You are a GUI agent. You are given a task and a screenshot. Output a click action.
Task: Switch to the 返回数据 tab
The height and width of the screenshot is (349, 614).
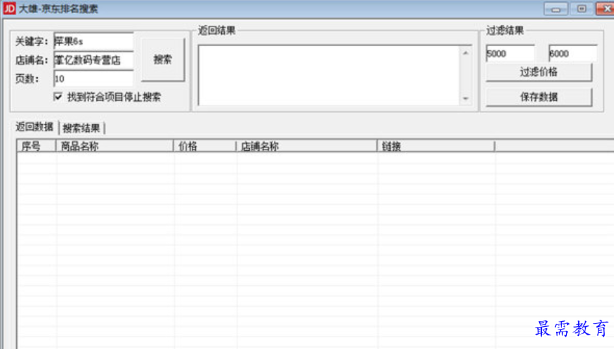34,127
